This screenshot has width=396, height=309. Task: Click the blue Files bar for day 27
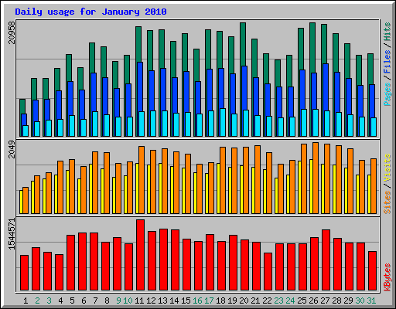[326, 87]
